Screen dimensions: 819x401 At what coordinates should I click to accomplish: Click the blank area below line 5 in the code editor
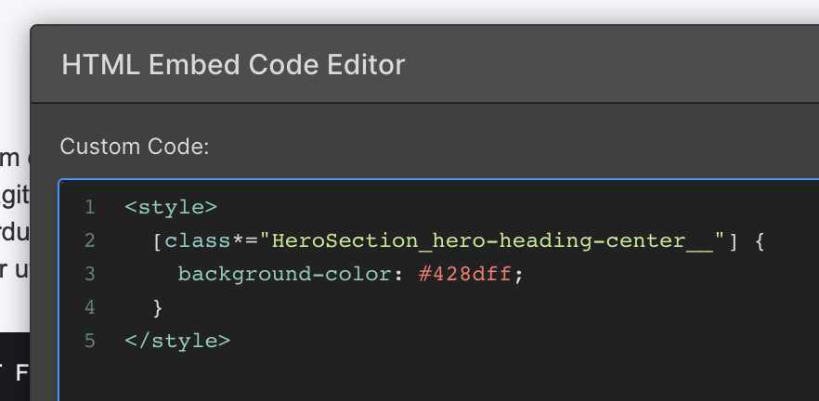[438, 379]
